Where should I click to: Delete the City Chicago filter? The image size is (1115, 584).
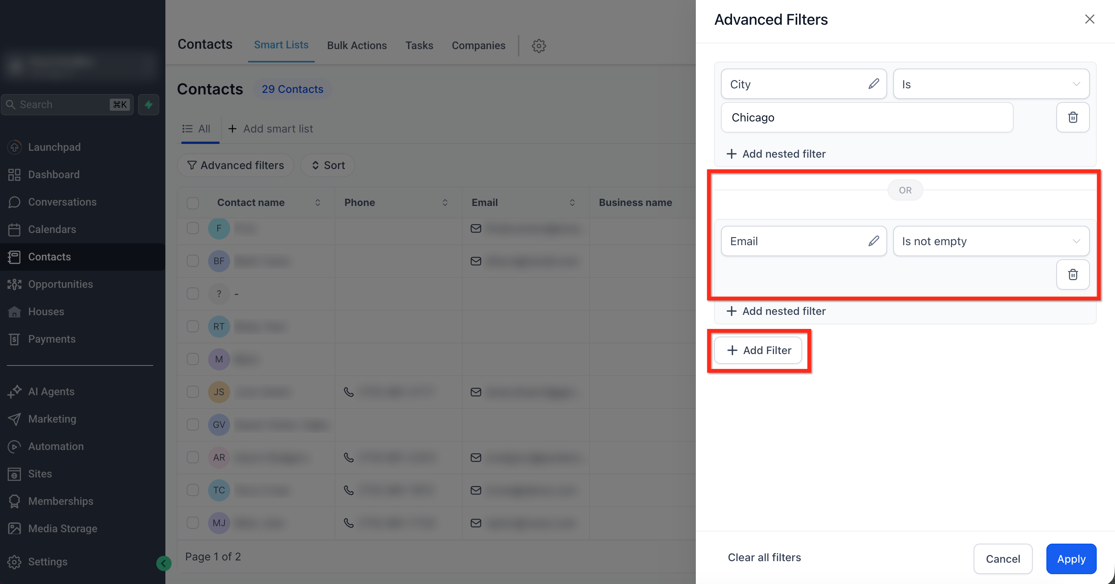1072,117
